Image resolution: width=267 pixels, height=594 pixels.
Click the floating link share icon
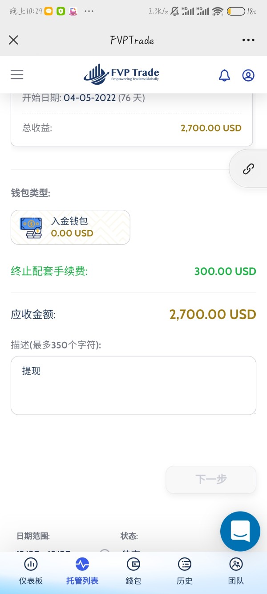tap(248, 169)
